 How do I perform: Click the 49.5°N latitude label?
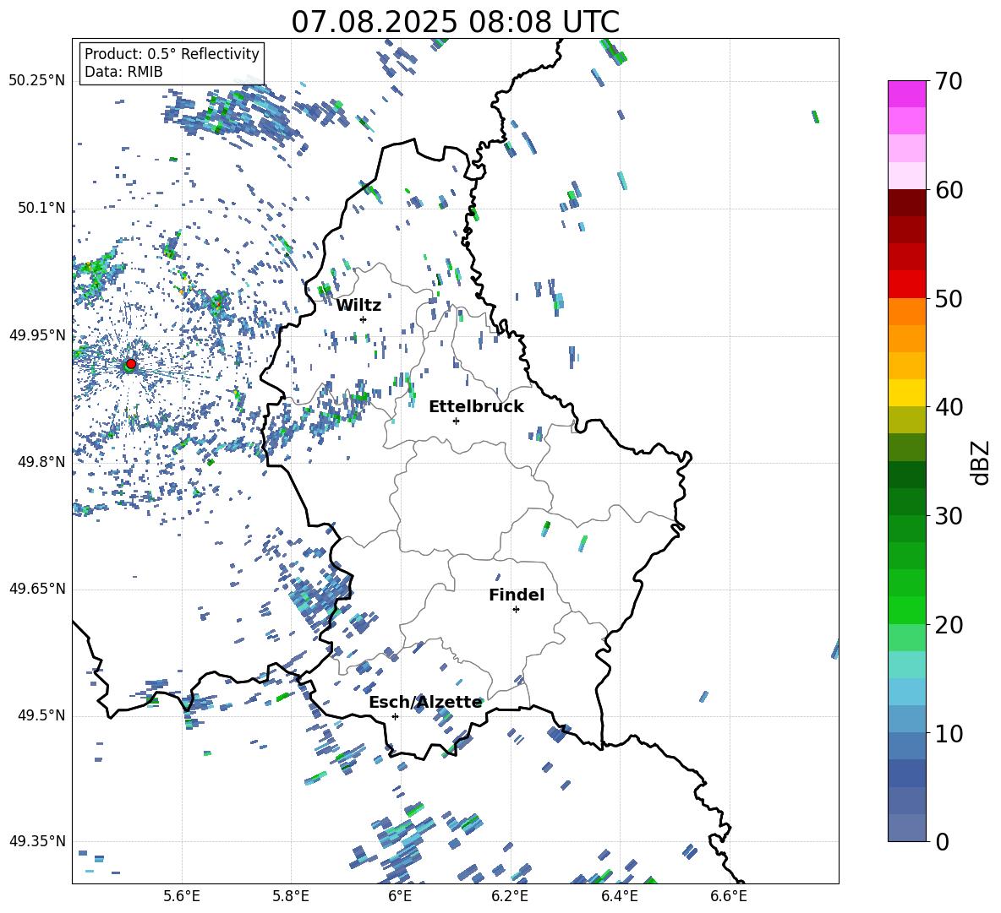click(x=41, y=716)
